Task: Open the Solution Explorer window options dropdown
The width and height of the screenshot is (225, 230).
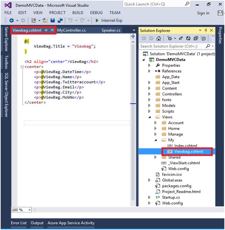Action: tap(200, 30)
